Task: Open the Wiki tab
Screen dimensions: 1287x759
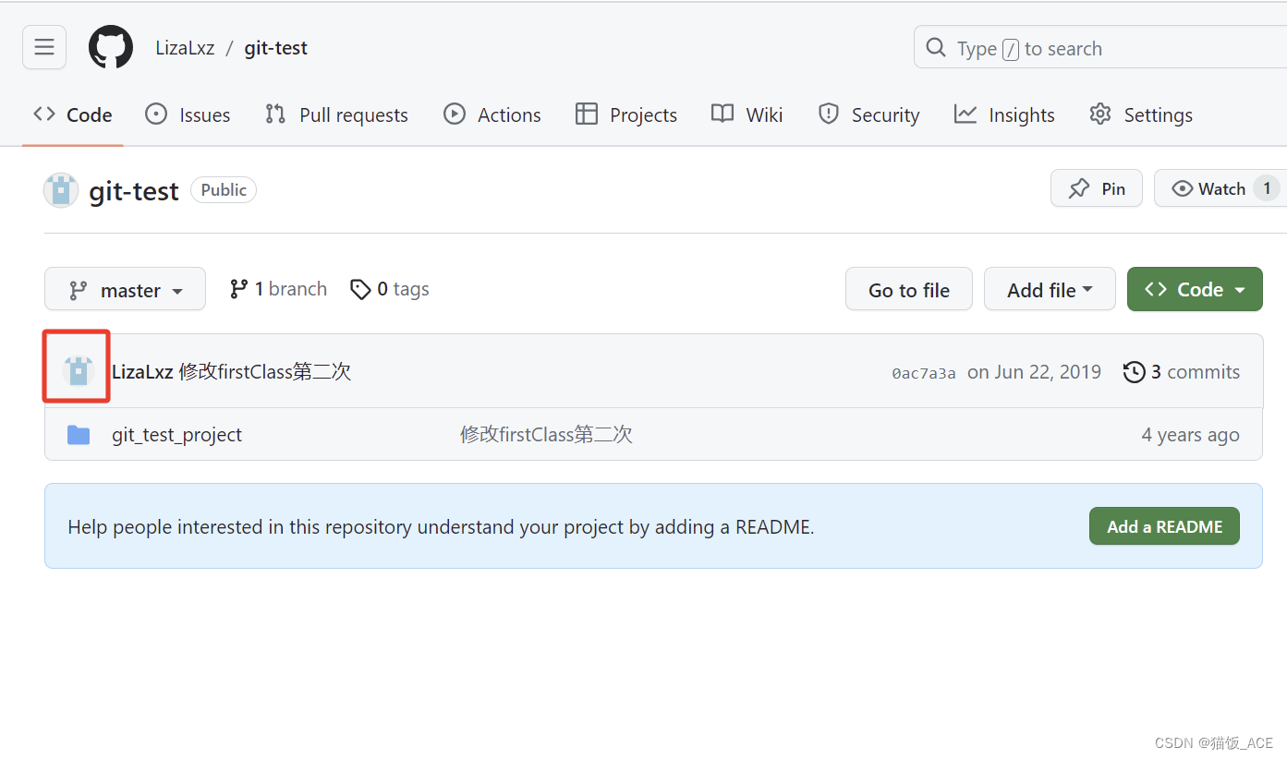Action: 747,114
